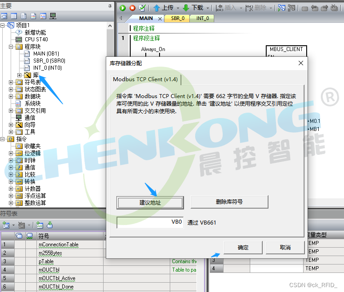Screen dimensions: 344x292
Task: Switch to the INT_0 tab
Action: click(203, 18)
